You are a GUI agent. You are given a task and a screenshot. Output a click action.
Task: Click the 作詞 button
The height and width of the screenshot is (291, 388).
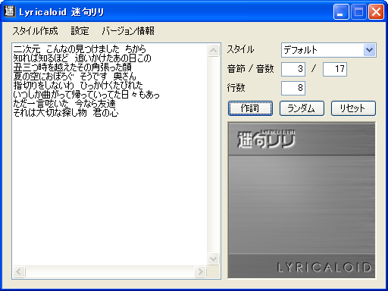click(x=250, y=108)
